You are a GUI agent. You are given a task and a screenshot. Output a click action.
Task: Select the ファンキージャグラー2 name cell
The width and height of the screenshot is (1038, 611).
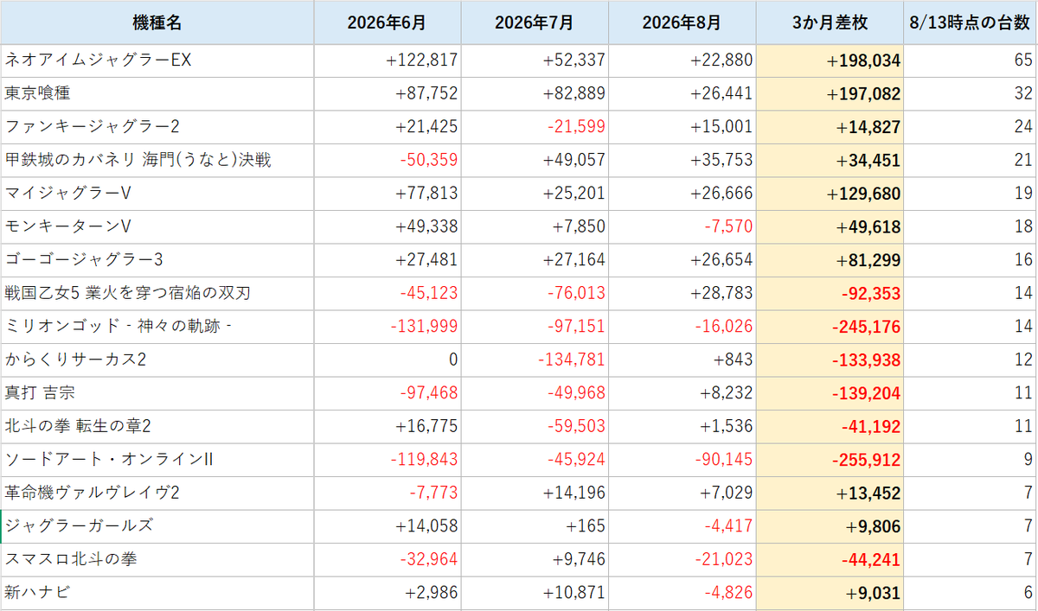157,127
